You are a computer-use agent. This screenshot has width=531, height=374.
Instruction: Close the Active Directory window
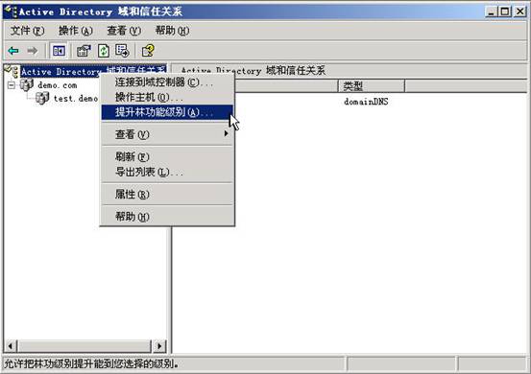click(x=519, y=12)
